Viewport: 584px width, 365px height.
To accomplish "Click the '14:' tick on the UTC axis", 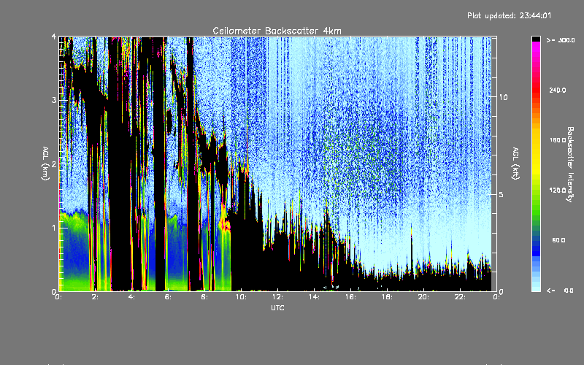I will [x=314, y=297].
